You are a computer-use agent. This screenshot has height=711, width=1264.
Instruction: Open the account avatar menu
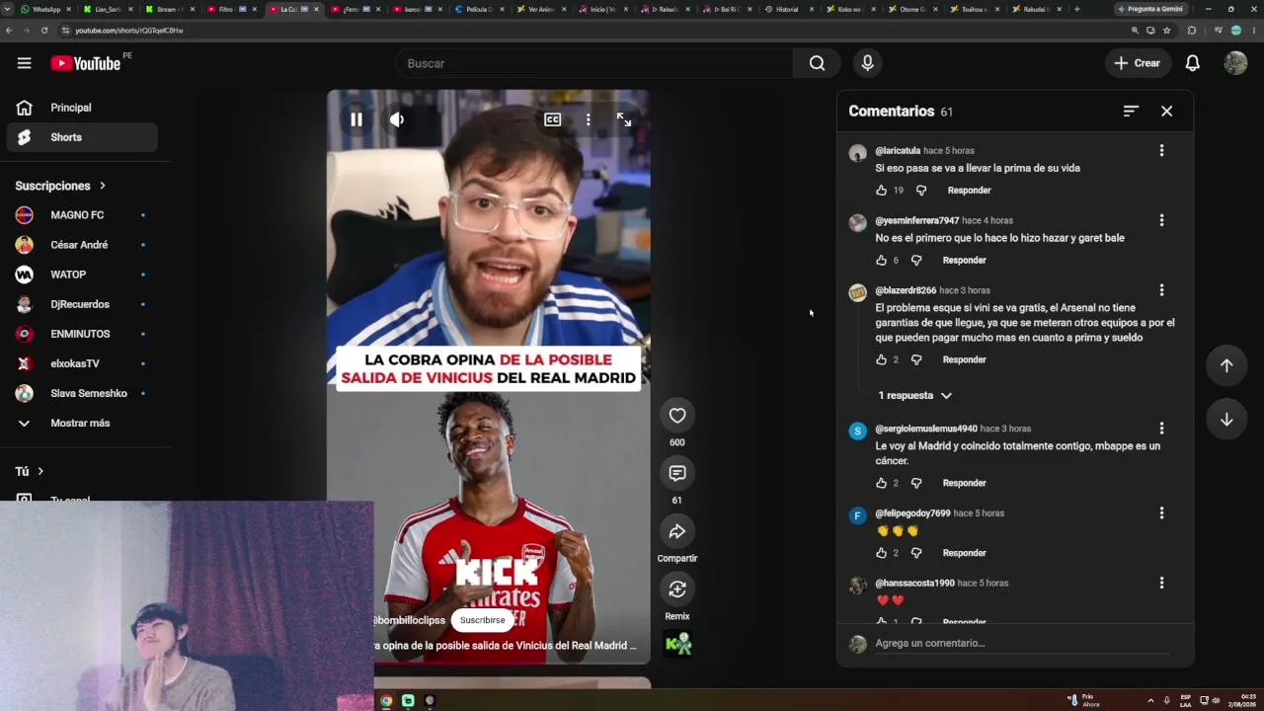(x=1235, y=63)
